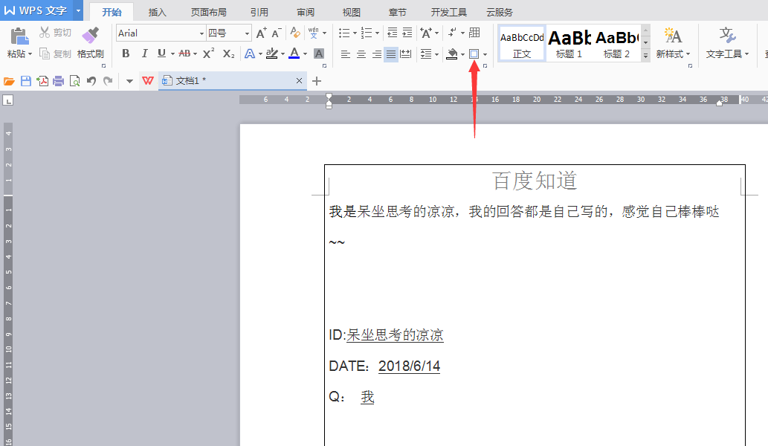The image size is (768, 446).
Task: Apply superscript with the X² icon
Action: coord(209,54)
